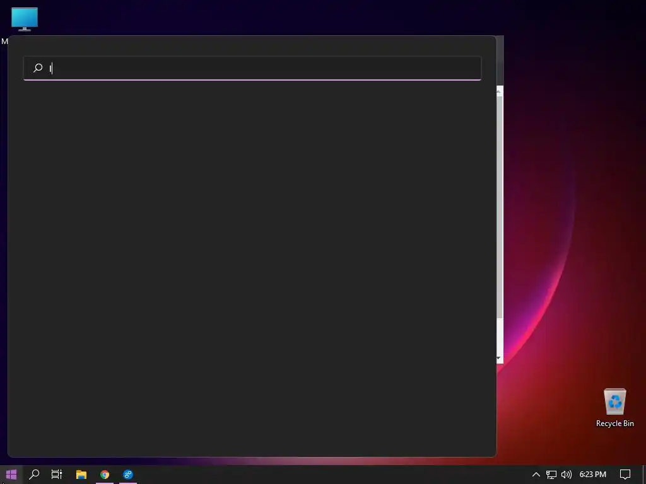Open the Recycle Bin desktop icon
Image resolution: width=646 pixels, height=484 pixels.
614,408
